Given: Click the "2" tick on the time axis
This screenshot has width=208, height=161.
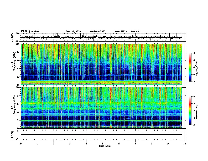Looking at the screenshot, I should click(x=54, y=144).
